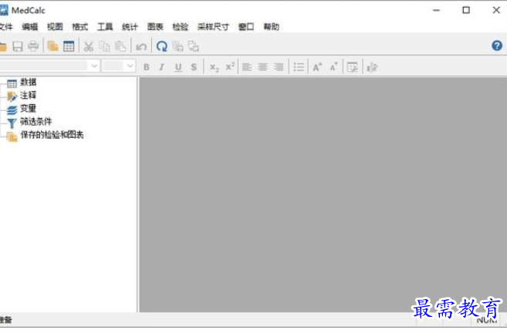The width and height of the screenshot is (507, 333).
Task: Open the 帮助 menu
Action: click(272, 27)
